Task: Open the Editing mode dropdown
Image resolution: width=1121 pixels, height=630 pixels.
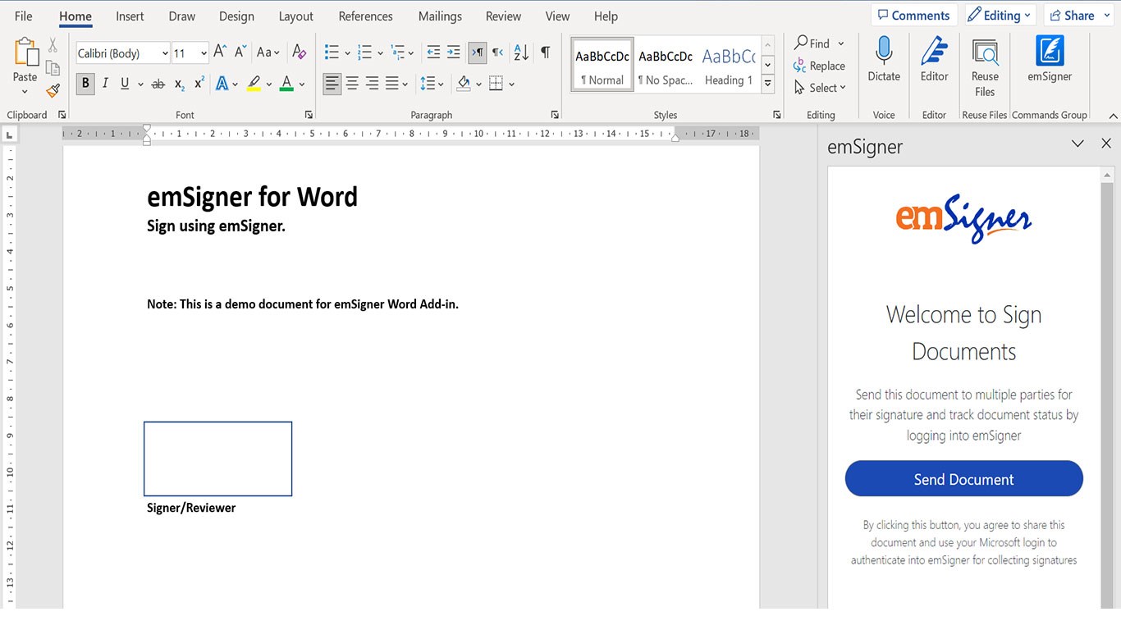Action: pos(998,16)
